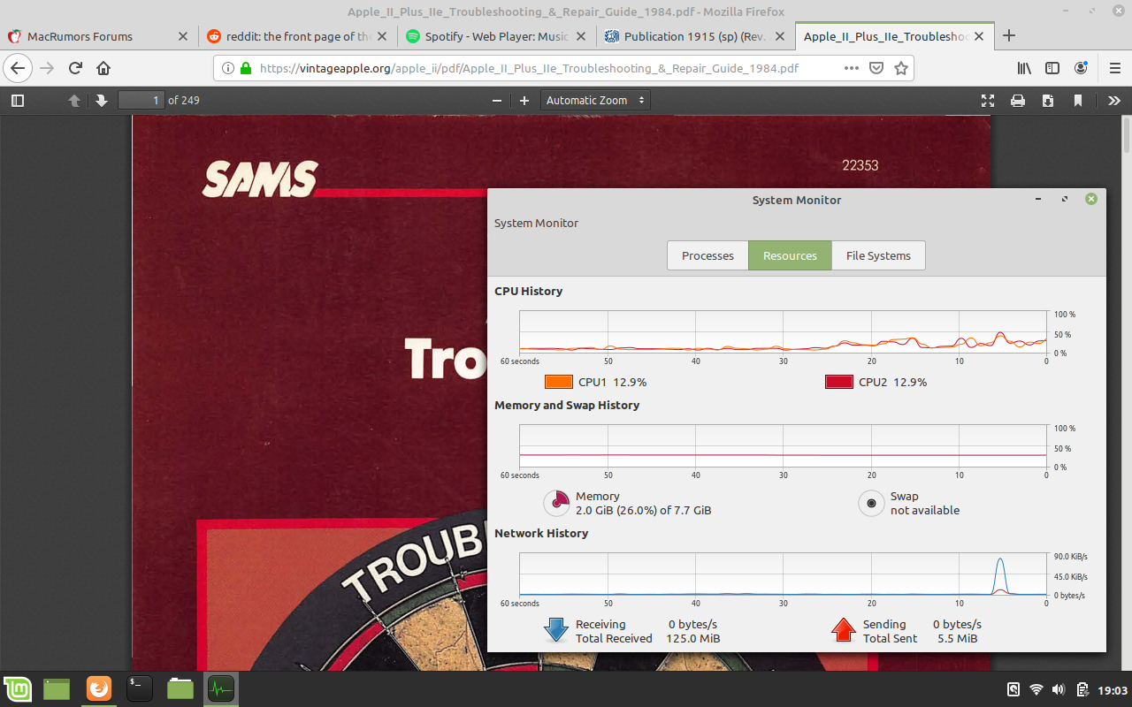
Task: Switch PDF to presentation mode
Action: click(x=988, y=101)
